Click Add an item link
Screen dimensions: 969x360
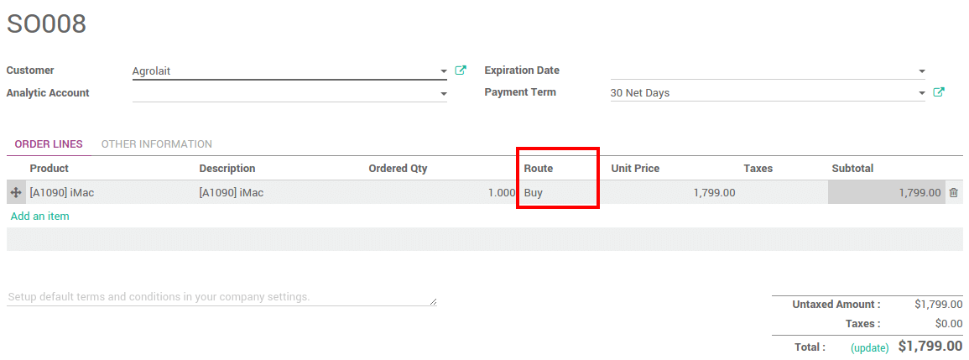[x=40, y=217]
